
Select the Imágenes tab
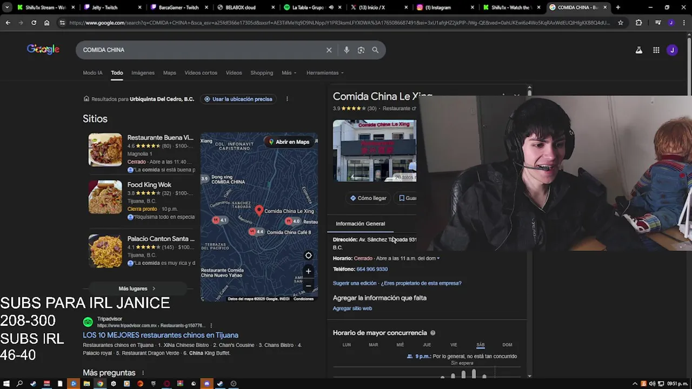pyautogui.click(x=143, y=73)
